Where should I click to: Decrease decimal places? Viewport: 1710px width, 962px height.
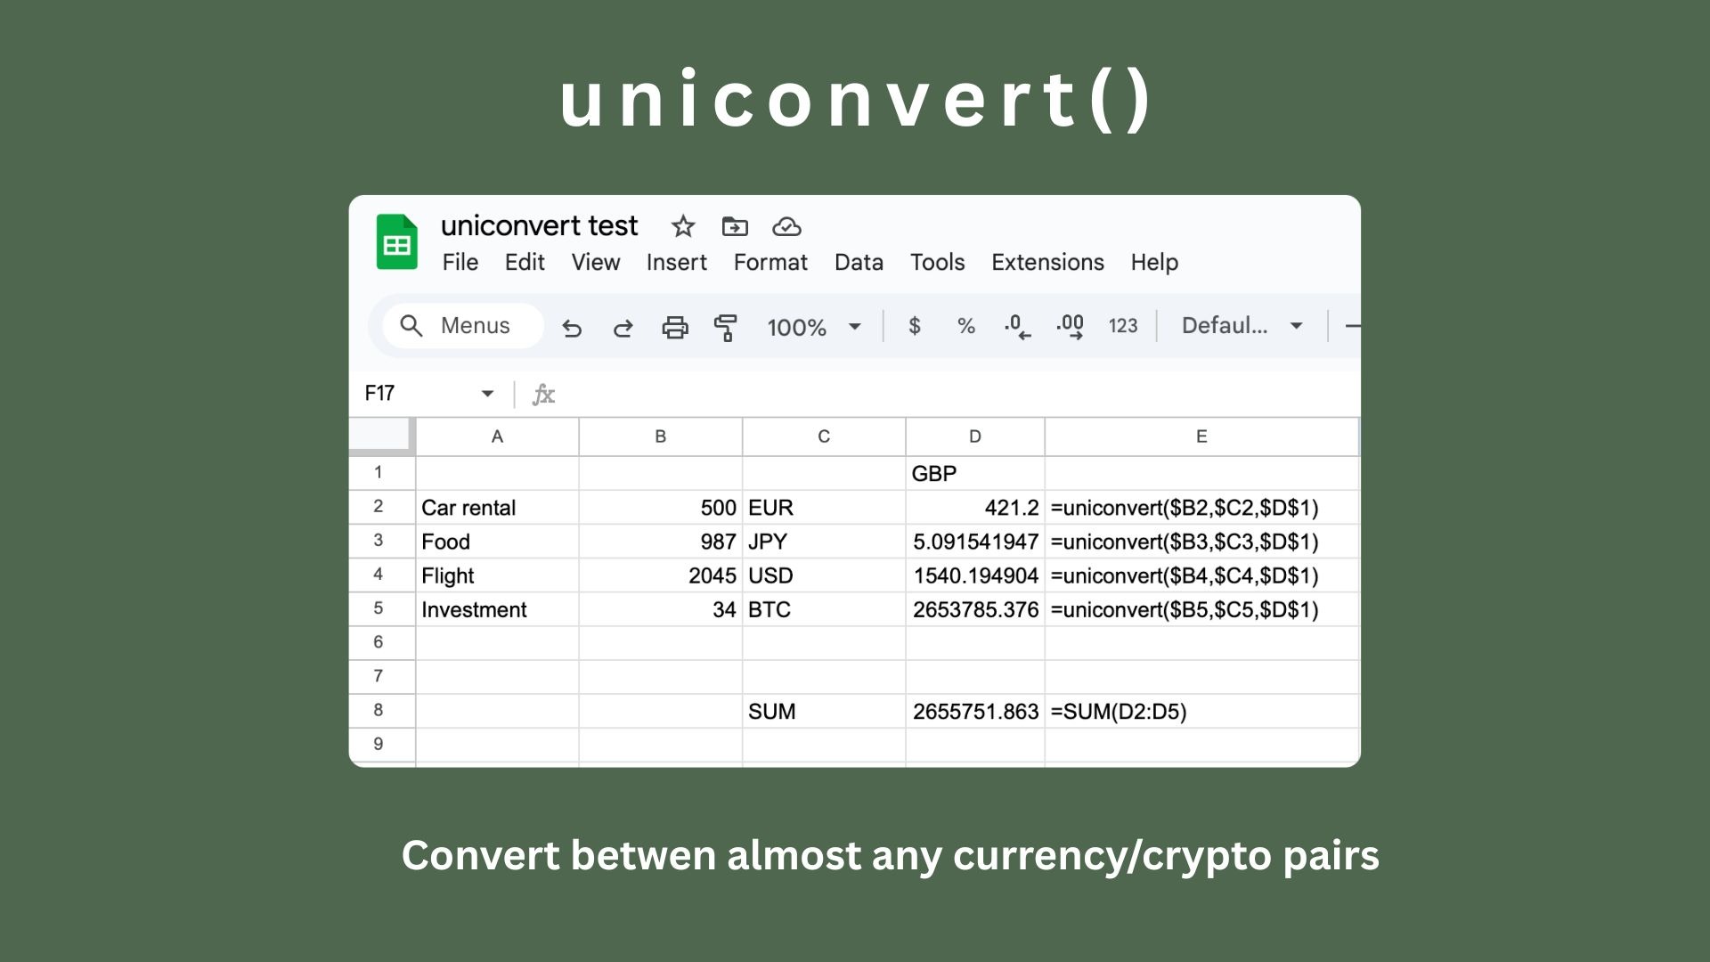pos(1017,326)
